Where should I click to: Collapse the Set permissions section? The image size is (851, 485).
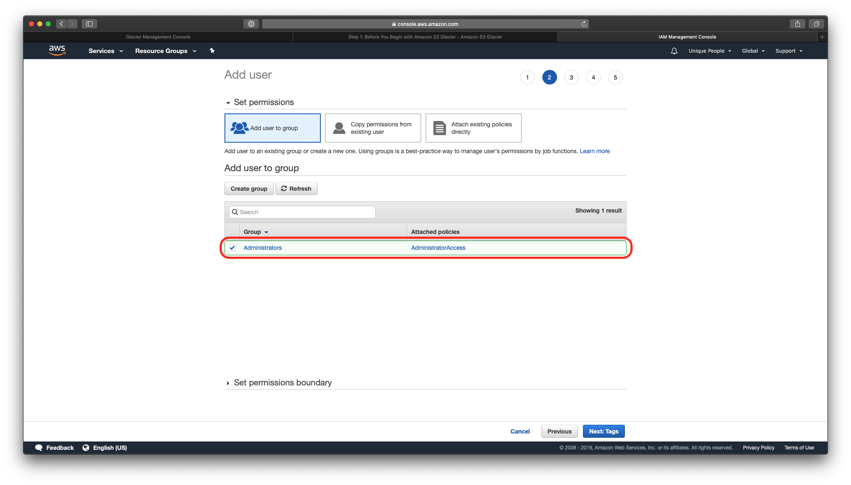[260, 103]
